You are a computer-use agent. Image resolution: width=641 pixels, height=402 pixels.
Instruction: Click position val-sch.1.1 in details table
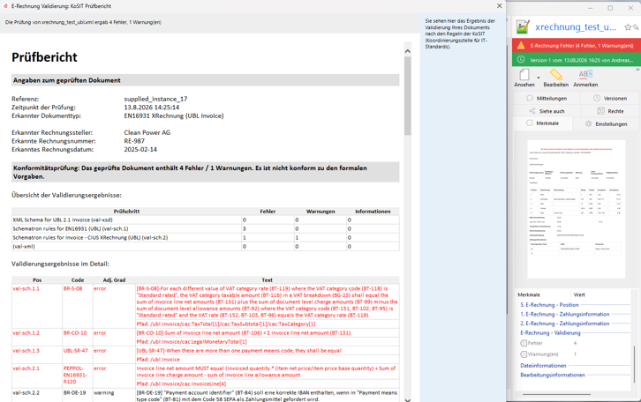coord(26,288)
